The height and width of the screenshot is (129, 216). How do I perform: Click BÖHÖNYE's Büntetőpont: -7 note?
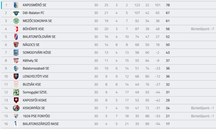click(x=202, y=29)
